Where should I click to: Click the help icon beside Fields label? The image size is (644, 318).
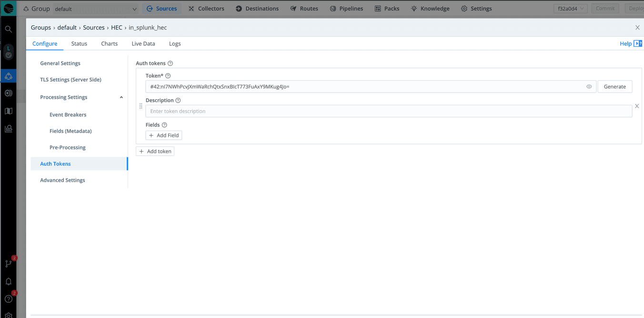click(164, 125)
